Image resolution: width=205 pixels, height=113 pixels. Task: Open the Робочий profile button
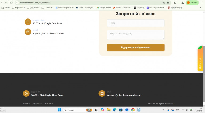tap(192, 3)
